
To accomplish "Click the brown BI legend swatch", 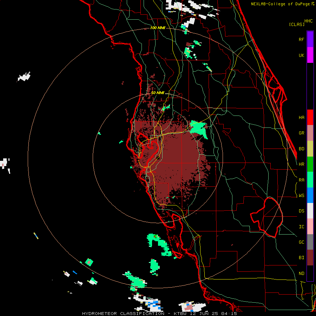I will coord(310,258).
